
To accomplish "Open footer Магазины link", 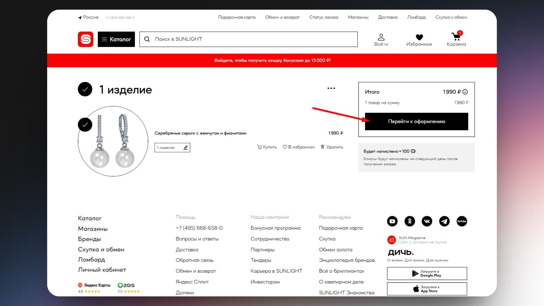I will (x=93, y=229).
